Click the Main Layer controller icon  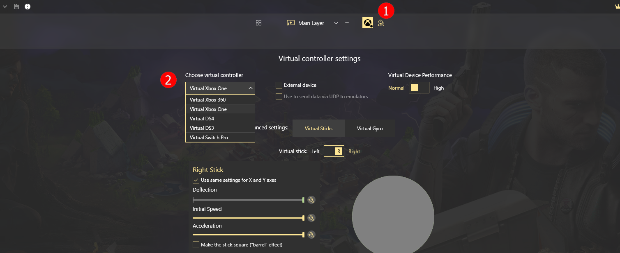[291, 23]
